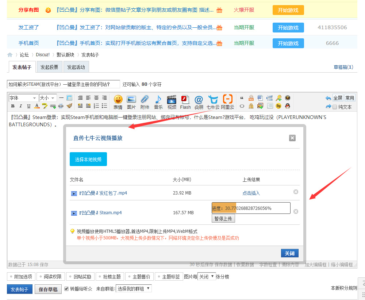The height and width of the screenshot is (300, 365).
Task: Click the blue 关闭 dialog button
Action: click(289, 253)
